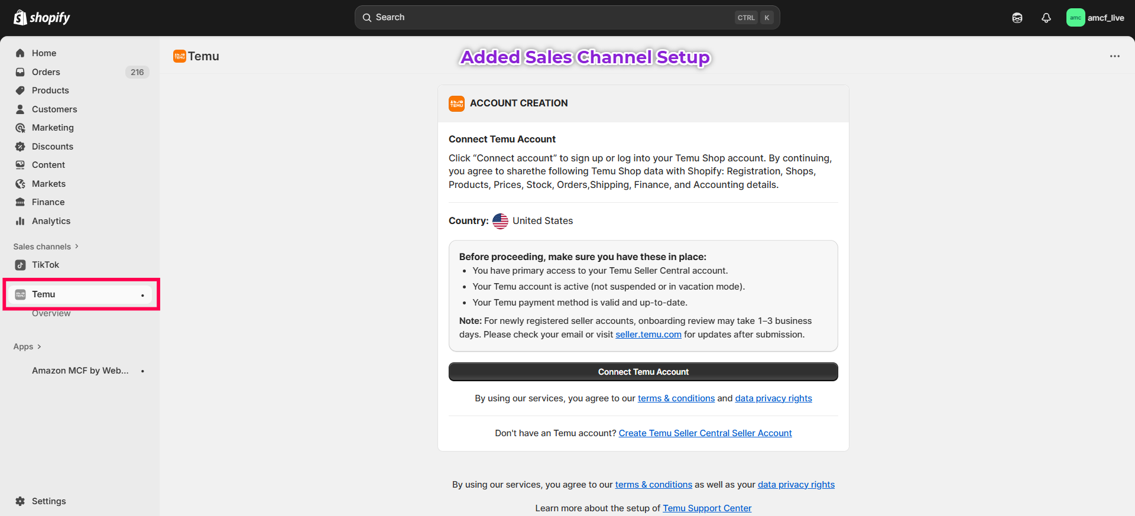Click in the Search field
The image size is (1135, 516).
click(x=550, y=18)
